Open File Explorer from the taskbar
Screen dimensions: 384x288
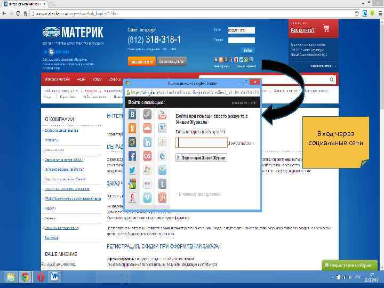[11, 277]
